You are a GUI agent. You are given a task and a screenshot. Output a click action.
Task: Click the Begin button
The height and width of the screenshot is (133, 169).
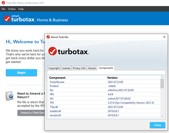21,73
